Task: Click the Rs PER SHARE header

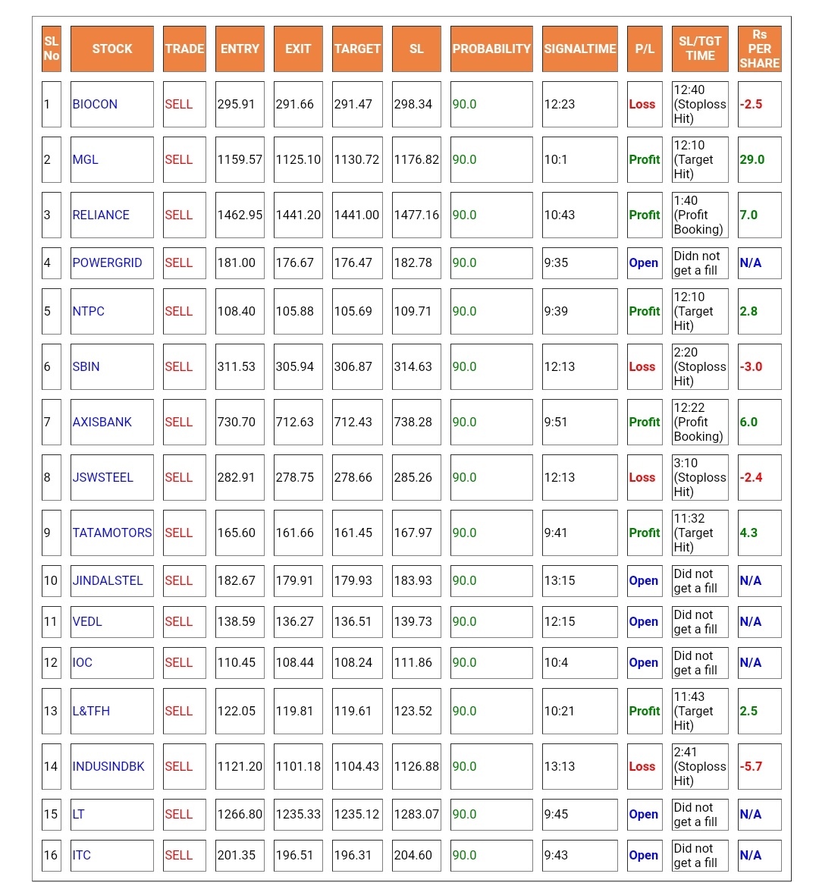Action: 759,49
